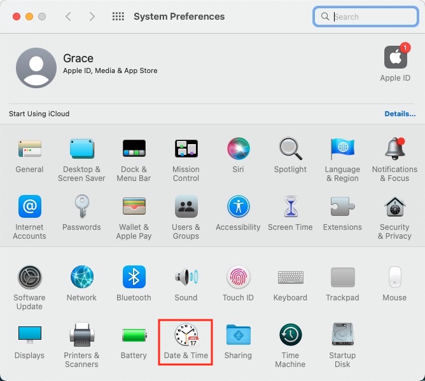Open Accessibility preferences
The image size is (425, 381).
pyautogui.click(x=238, y=208)
